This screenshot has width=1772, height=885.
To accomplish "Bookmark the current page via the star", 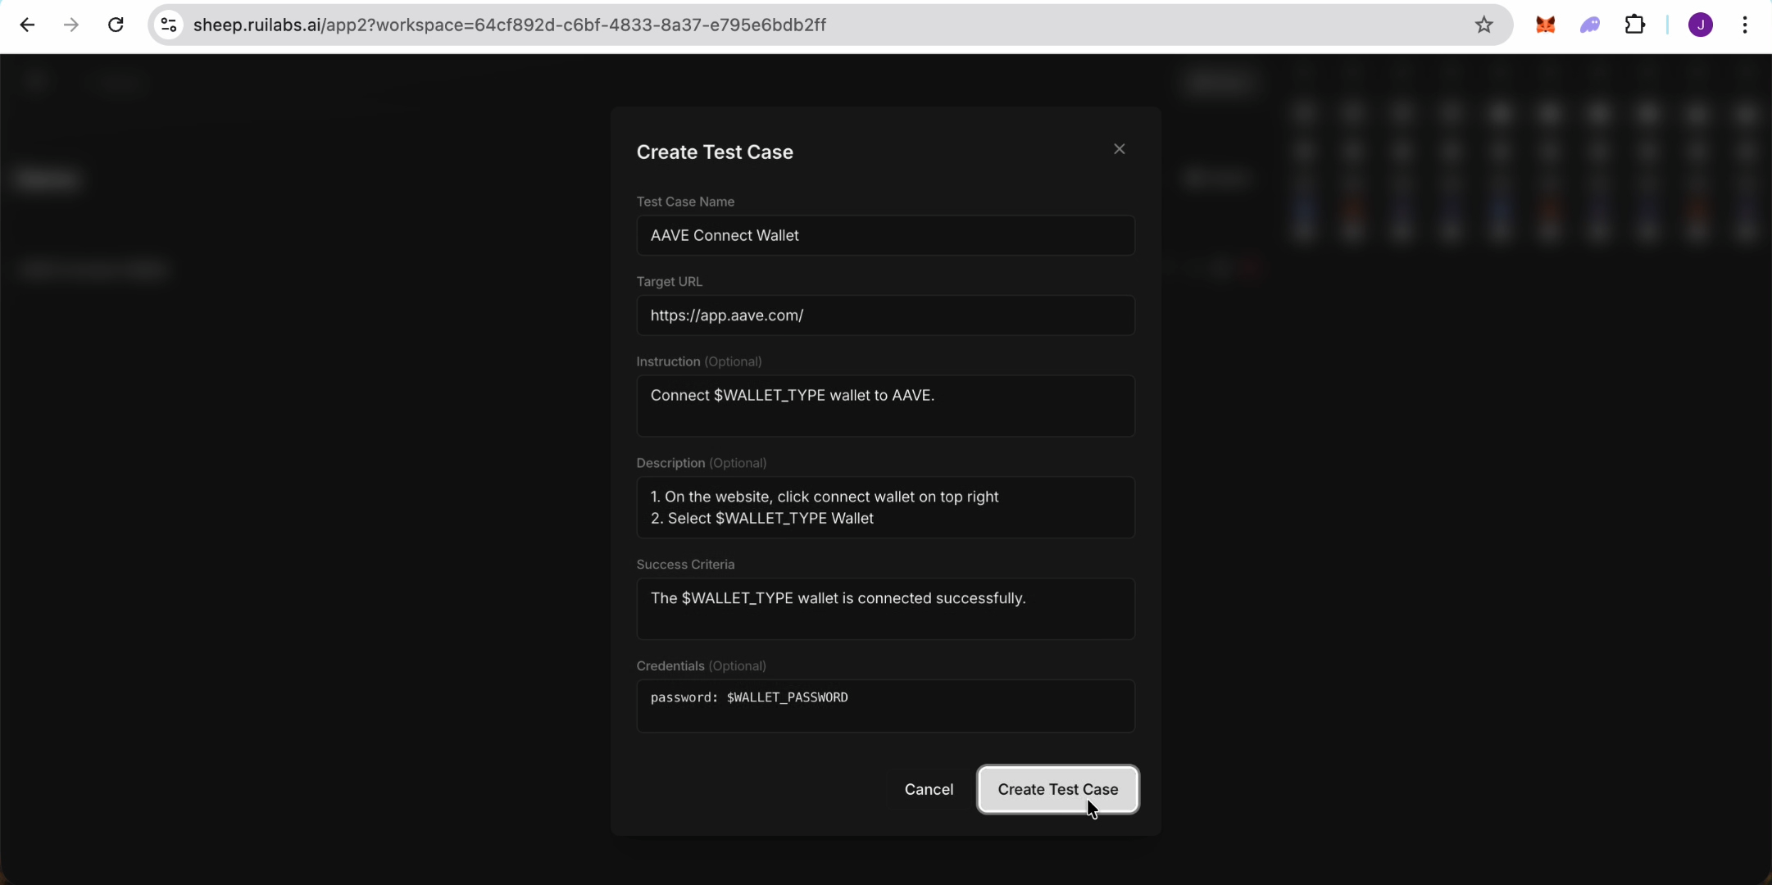I will [x=1483, y=24].
